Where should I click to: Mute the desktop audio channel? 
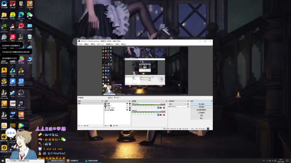click(x=161, y=115)
